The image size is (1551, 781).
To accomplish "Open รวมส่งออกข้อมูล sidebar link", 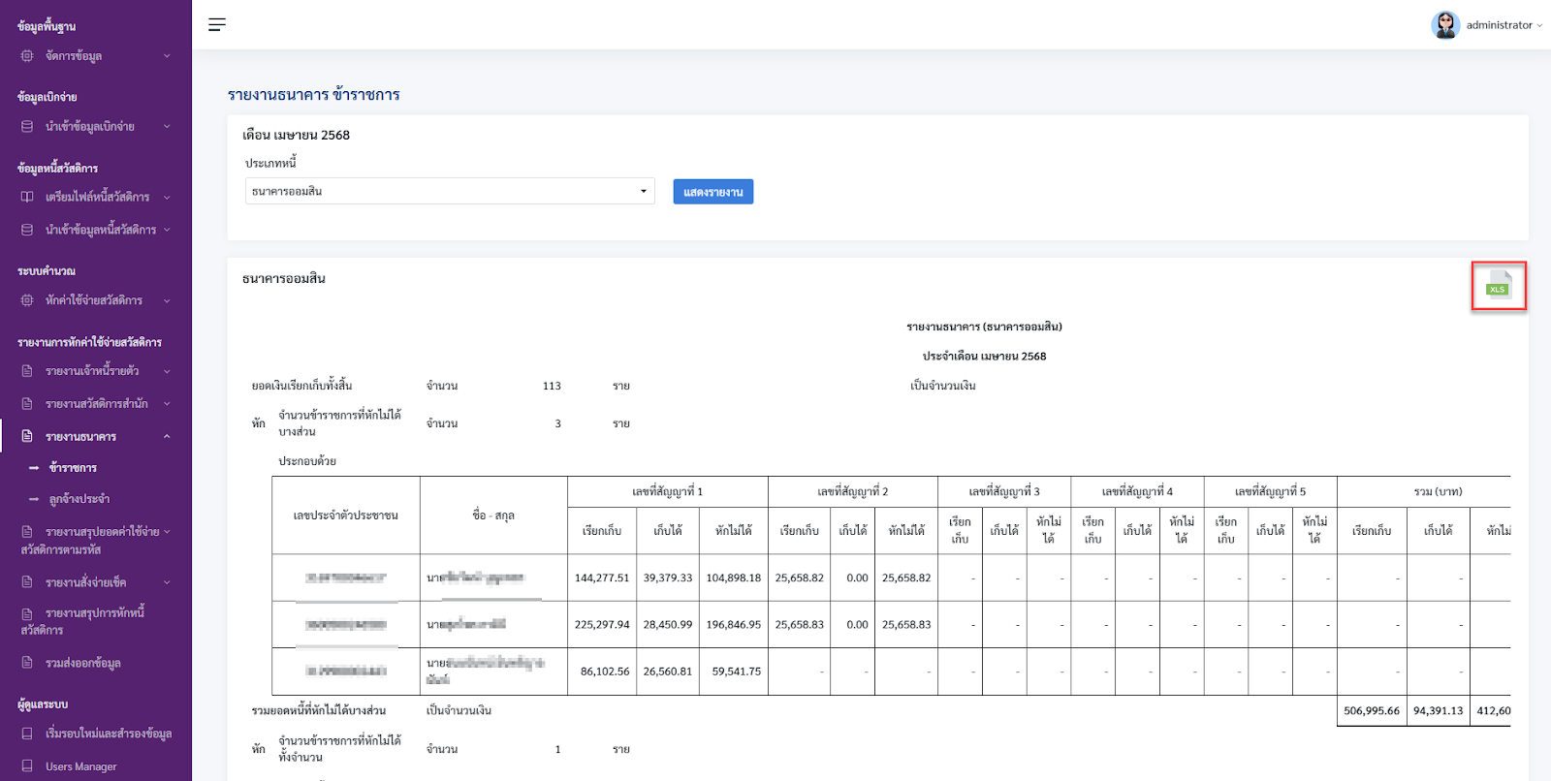I will coord(83,664).
